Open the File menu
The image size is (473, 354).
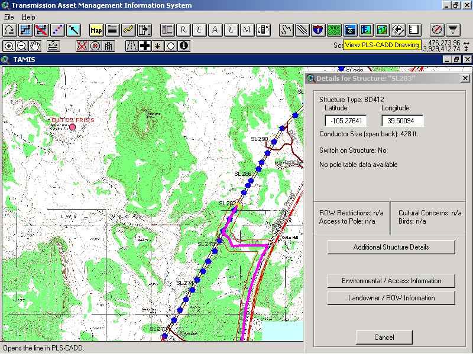8,17
